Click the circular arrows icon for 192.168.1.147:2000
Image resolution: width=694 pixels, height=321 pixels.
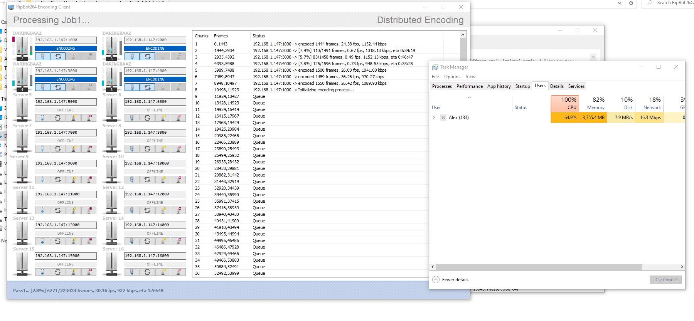[147, 56]
